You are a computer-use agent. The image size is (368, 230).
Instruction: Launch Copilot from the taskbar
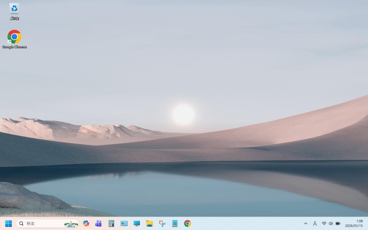(86, 224)
